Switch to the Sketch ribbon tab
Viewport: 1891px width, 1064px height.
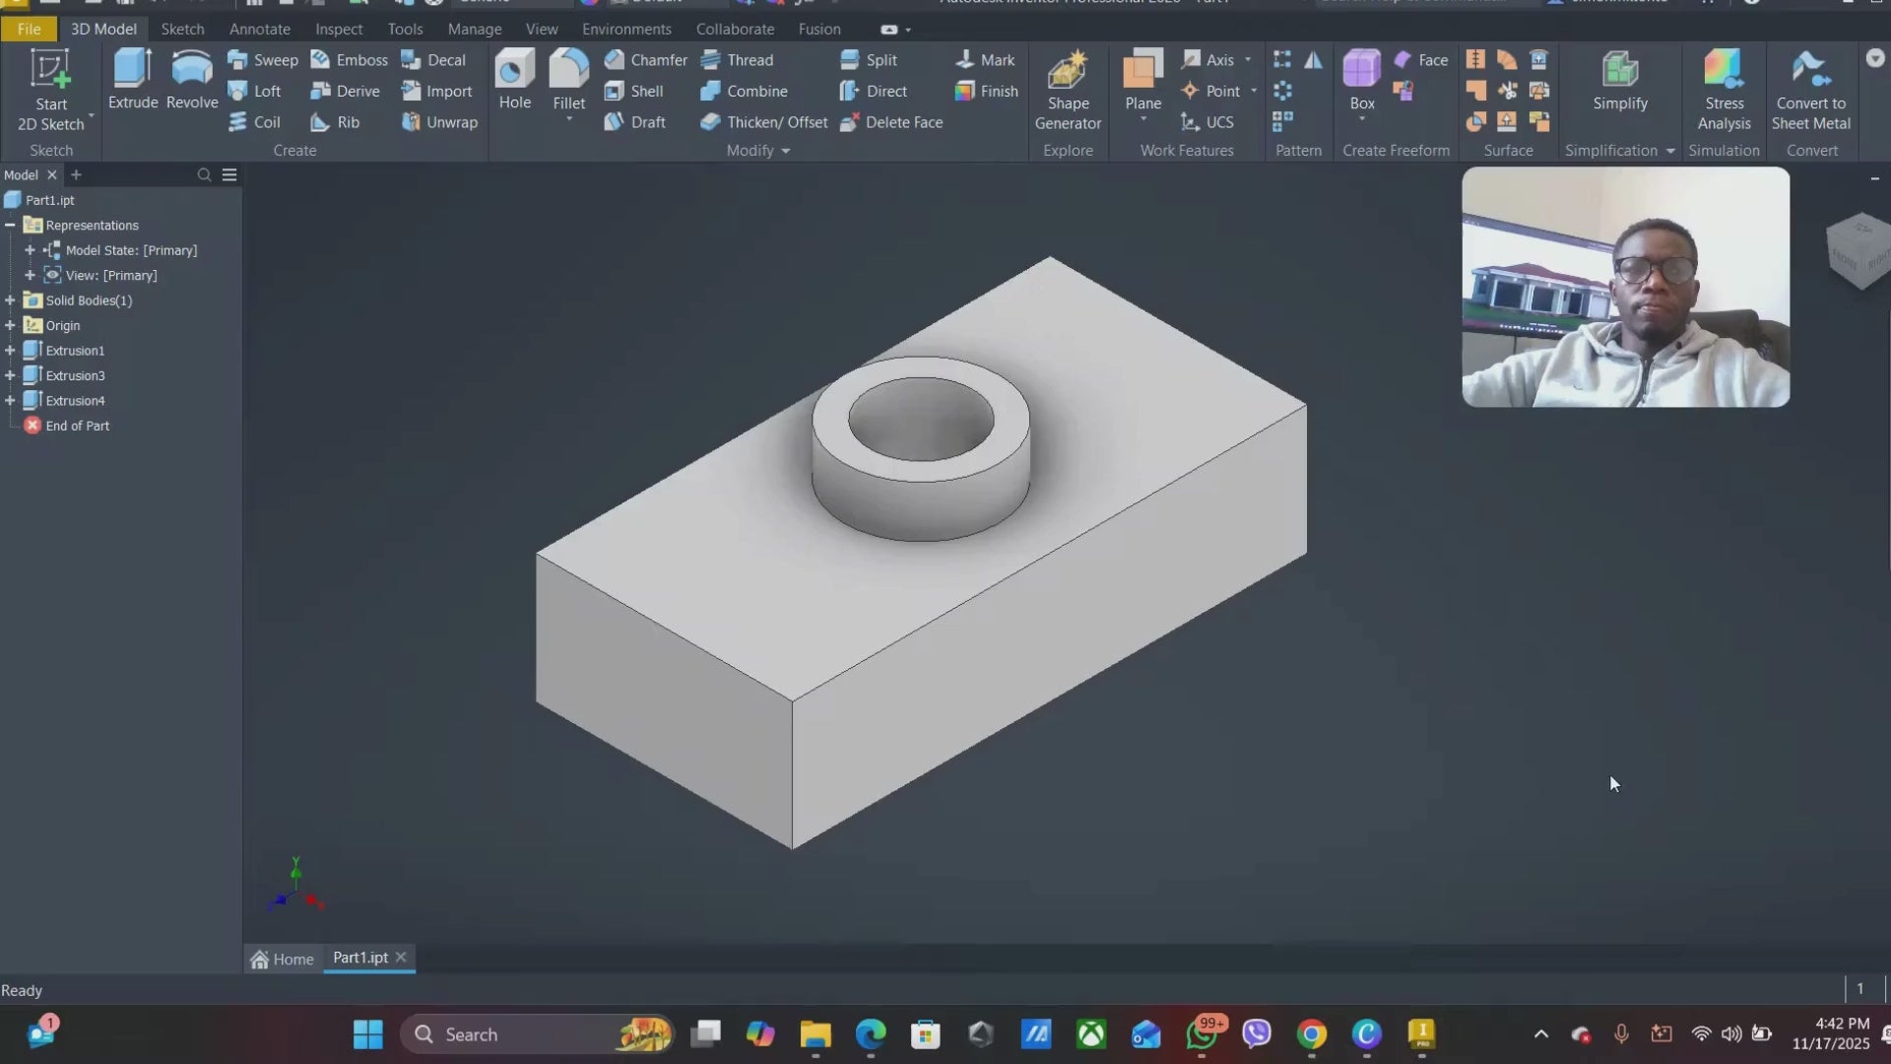click(182, 29)
